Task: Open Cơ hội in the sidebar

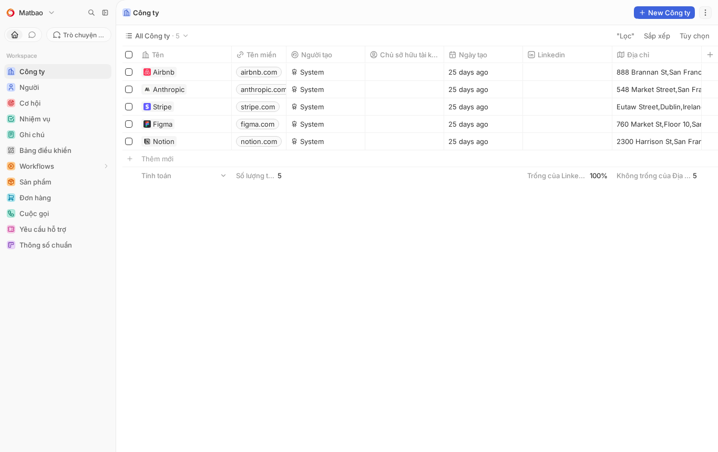Action: (58, 103)
